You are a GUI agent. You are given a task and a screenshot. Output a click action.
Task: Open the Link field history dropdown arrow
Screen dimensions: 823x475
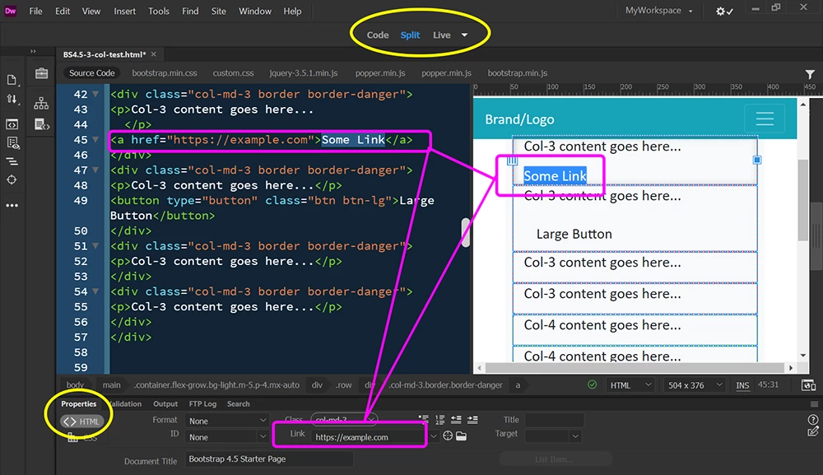[x=433, y=436]
